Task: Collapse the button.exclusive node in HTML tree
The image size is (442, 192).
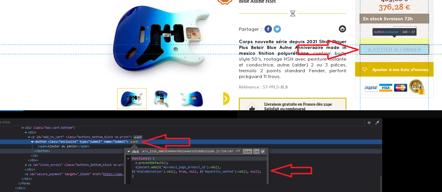Action: tap(32, 142)
